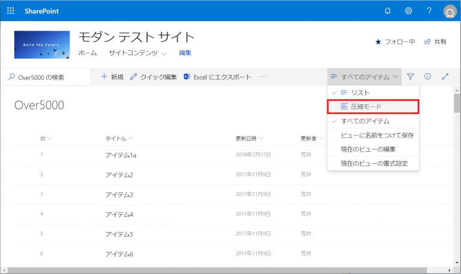Open item アイテム2

click(119, 175)
